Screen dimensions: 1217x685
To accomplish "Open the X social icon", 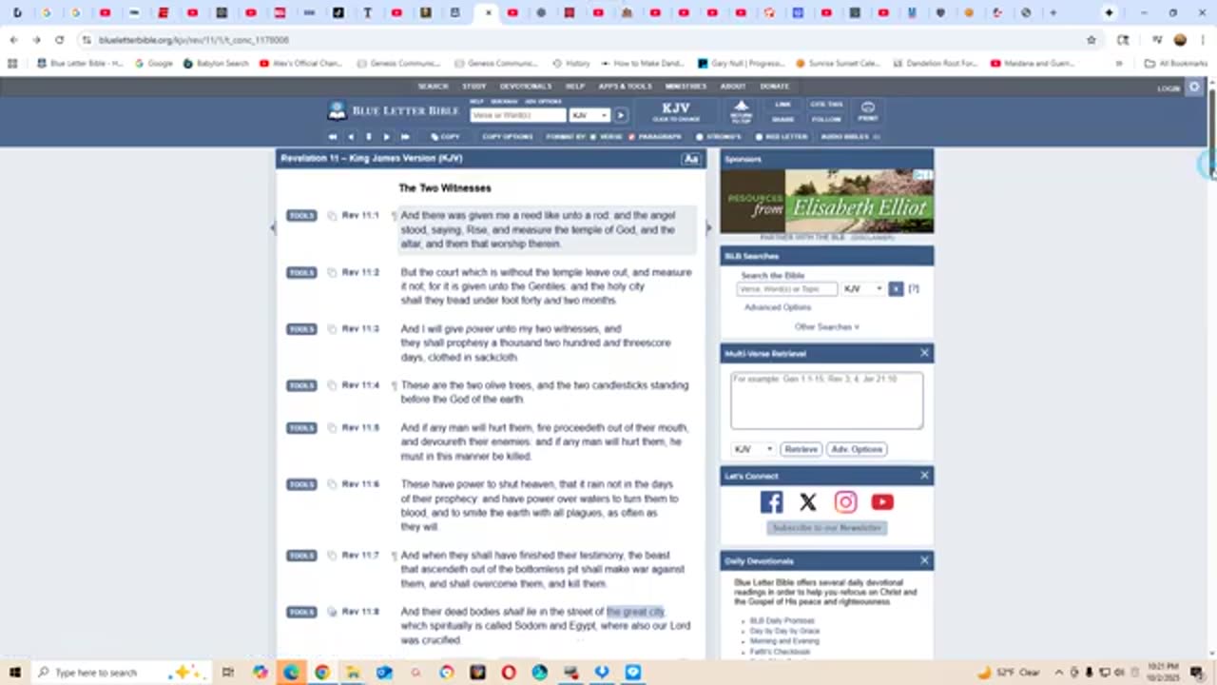I will 808,502.
